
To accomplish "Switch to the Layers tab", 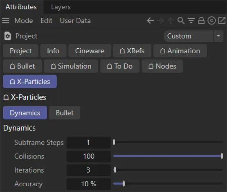I will tap(61, 7).
